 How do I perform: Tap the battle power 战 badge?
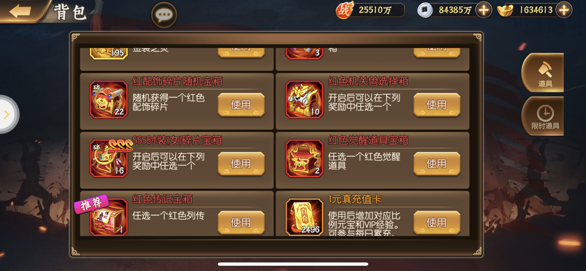tap(344, 10)
